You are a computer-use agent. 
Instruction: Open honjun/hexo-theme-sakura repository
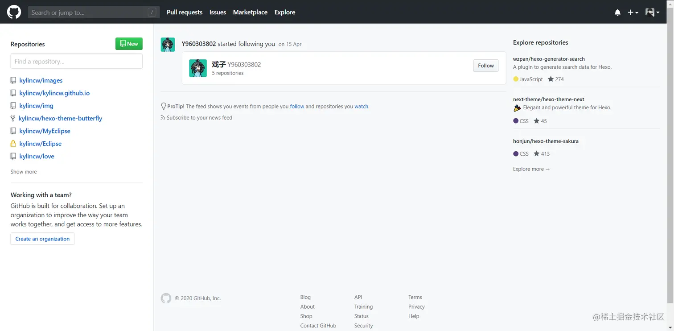tap(546, 141)
